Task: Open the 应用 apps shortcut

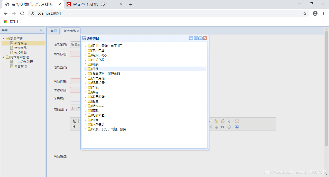Action: point(11,22)
